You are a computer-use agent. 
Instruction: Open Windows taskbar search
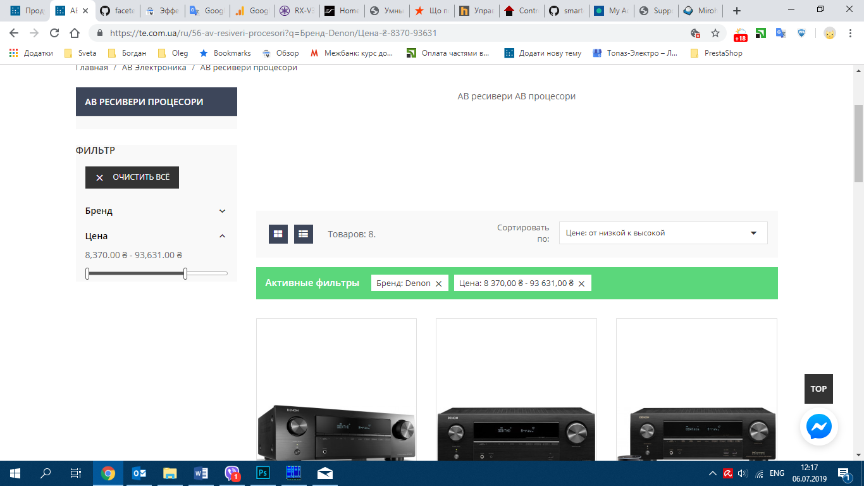tap(46, 473)
